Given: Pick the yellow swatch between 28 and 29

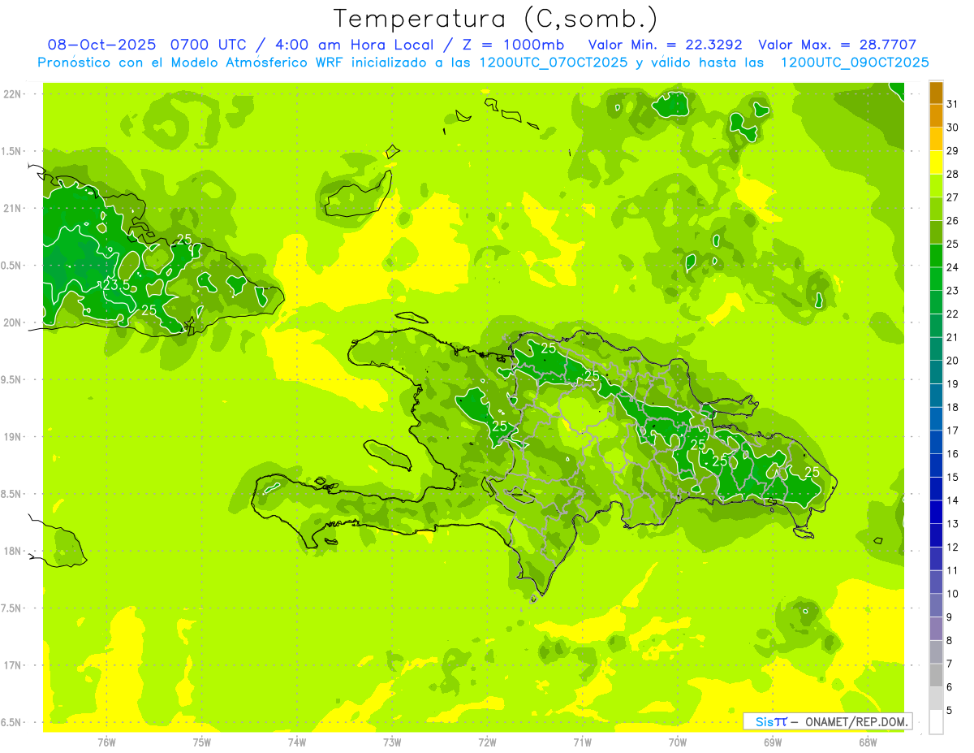Looking at the screenshot, I should click(936, 162).
